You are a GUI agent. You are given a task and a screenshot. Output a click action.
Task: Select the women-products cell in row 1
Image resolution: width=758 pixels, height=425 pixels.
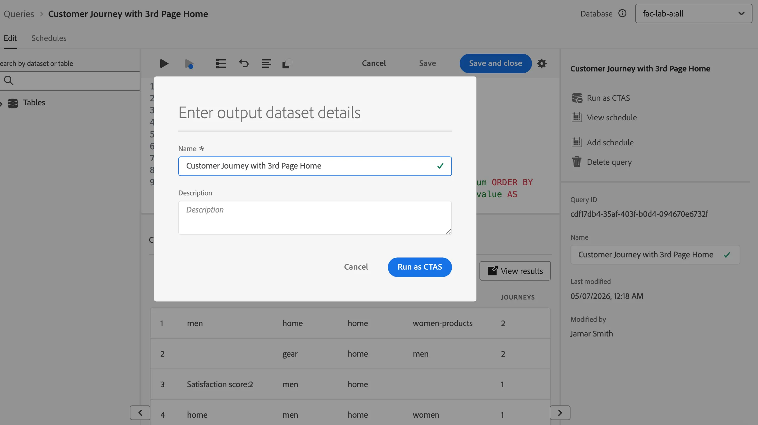coord(443,323)
